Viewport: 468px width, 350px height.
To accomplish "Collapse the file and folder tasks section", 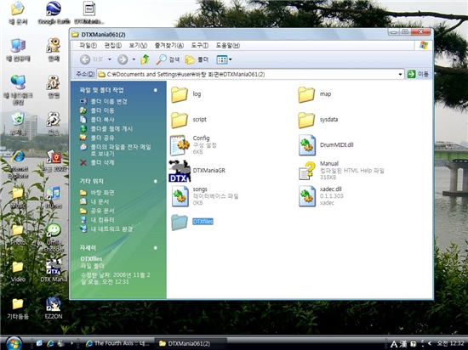I will pos(155,90).
